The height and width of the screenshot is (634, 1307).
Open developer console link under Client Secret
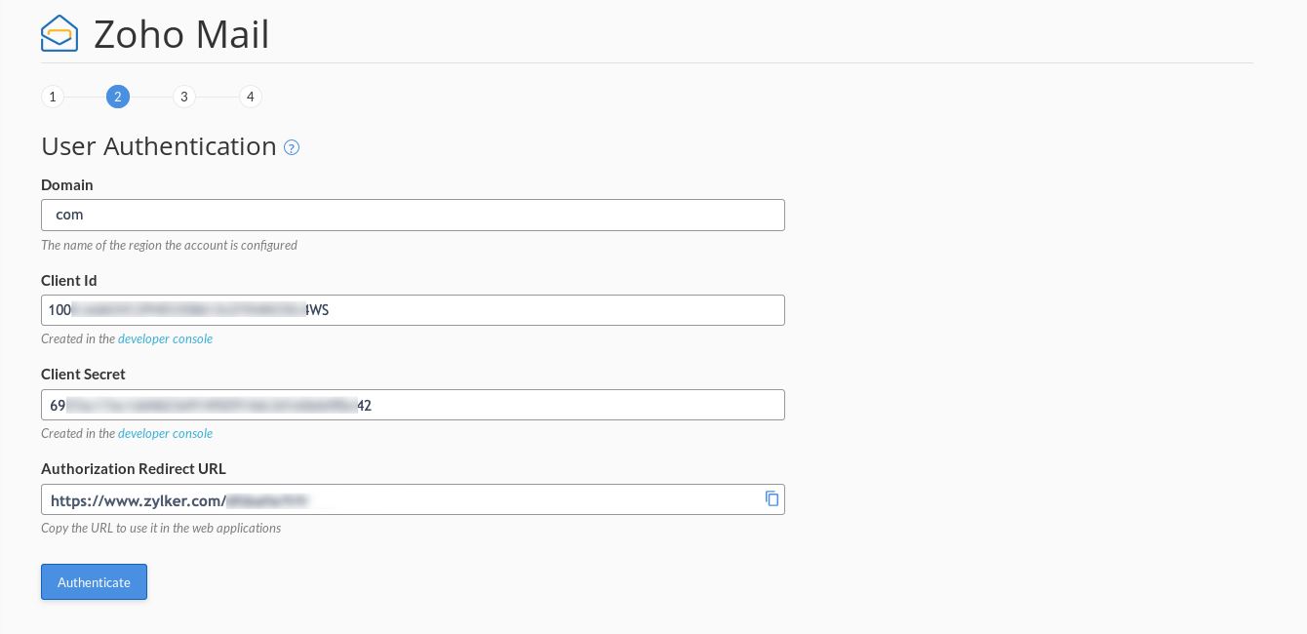tap(165, 434)
